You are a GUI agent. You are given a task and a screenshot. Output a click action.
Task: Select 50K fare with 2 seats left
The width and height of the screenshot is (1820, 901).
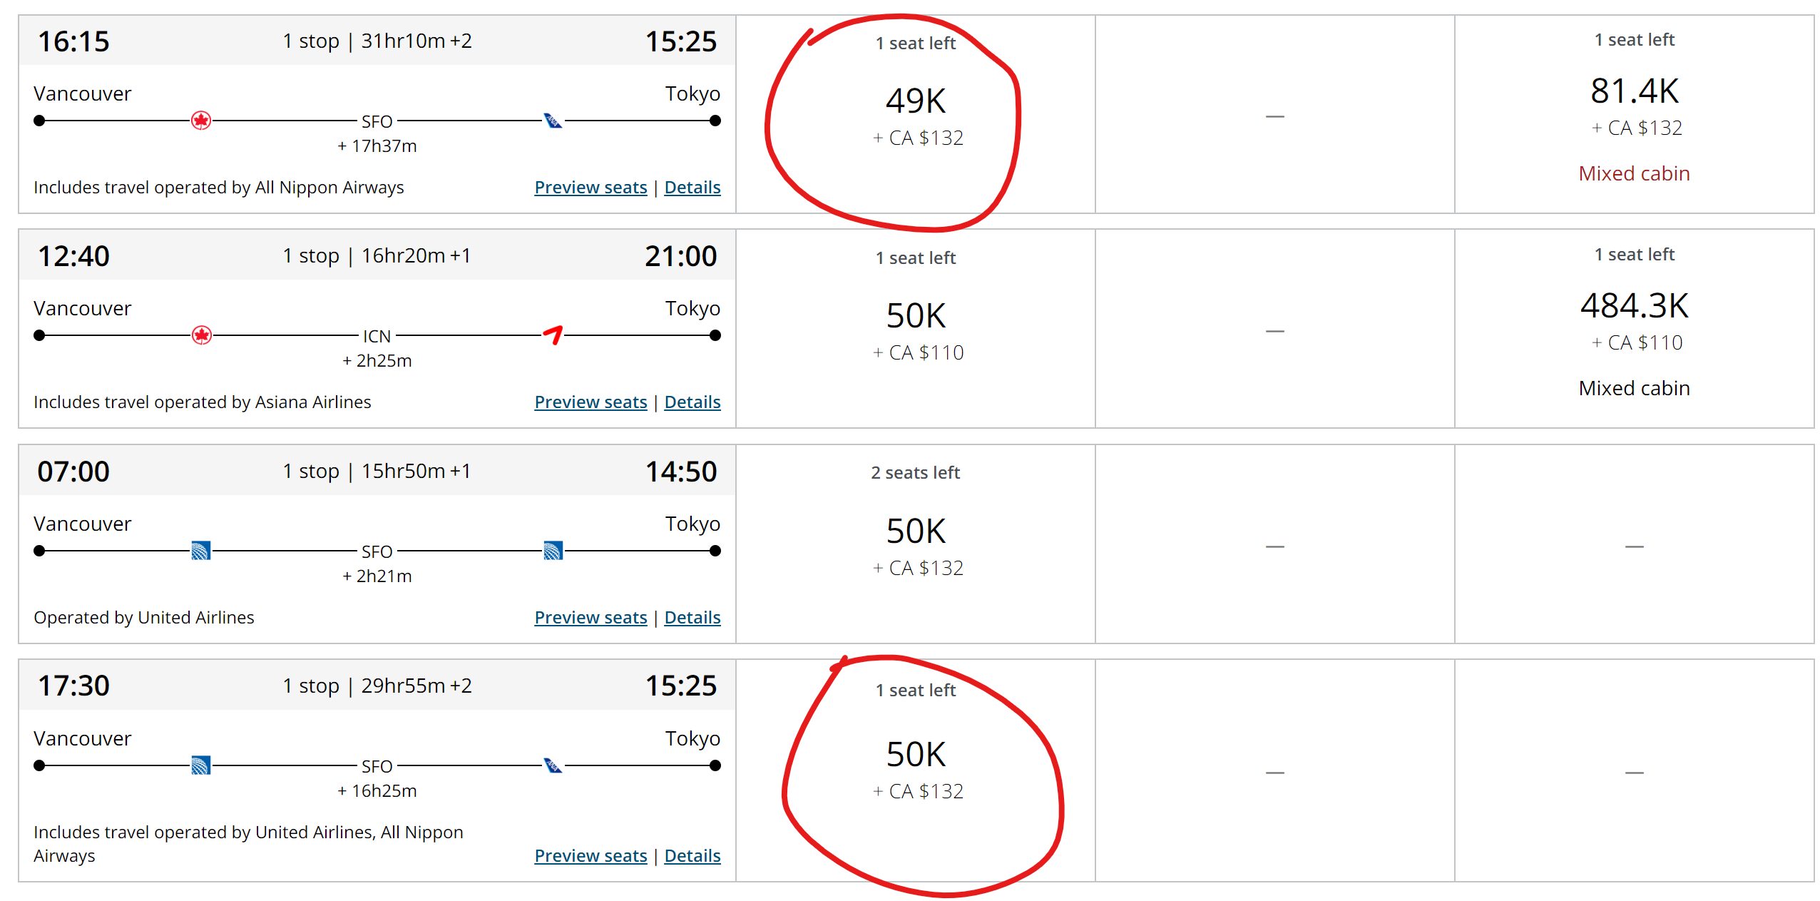click(916, 544)
